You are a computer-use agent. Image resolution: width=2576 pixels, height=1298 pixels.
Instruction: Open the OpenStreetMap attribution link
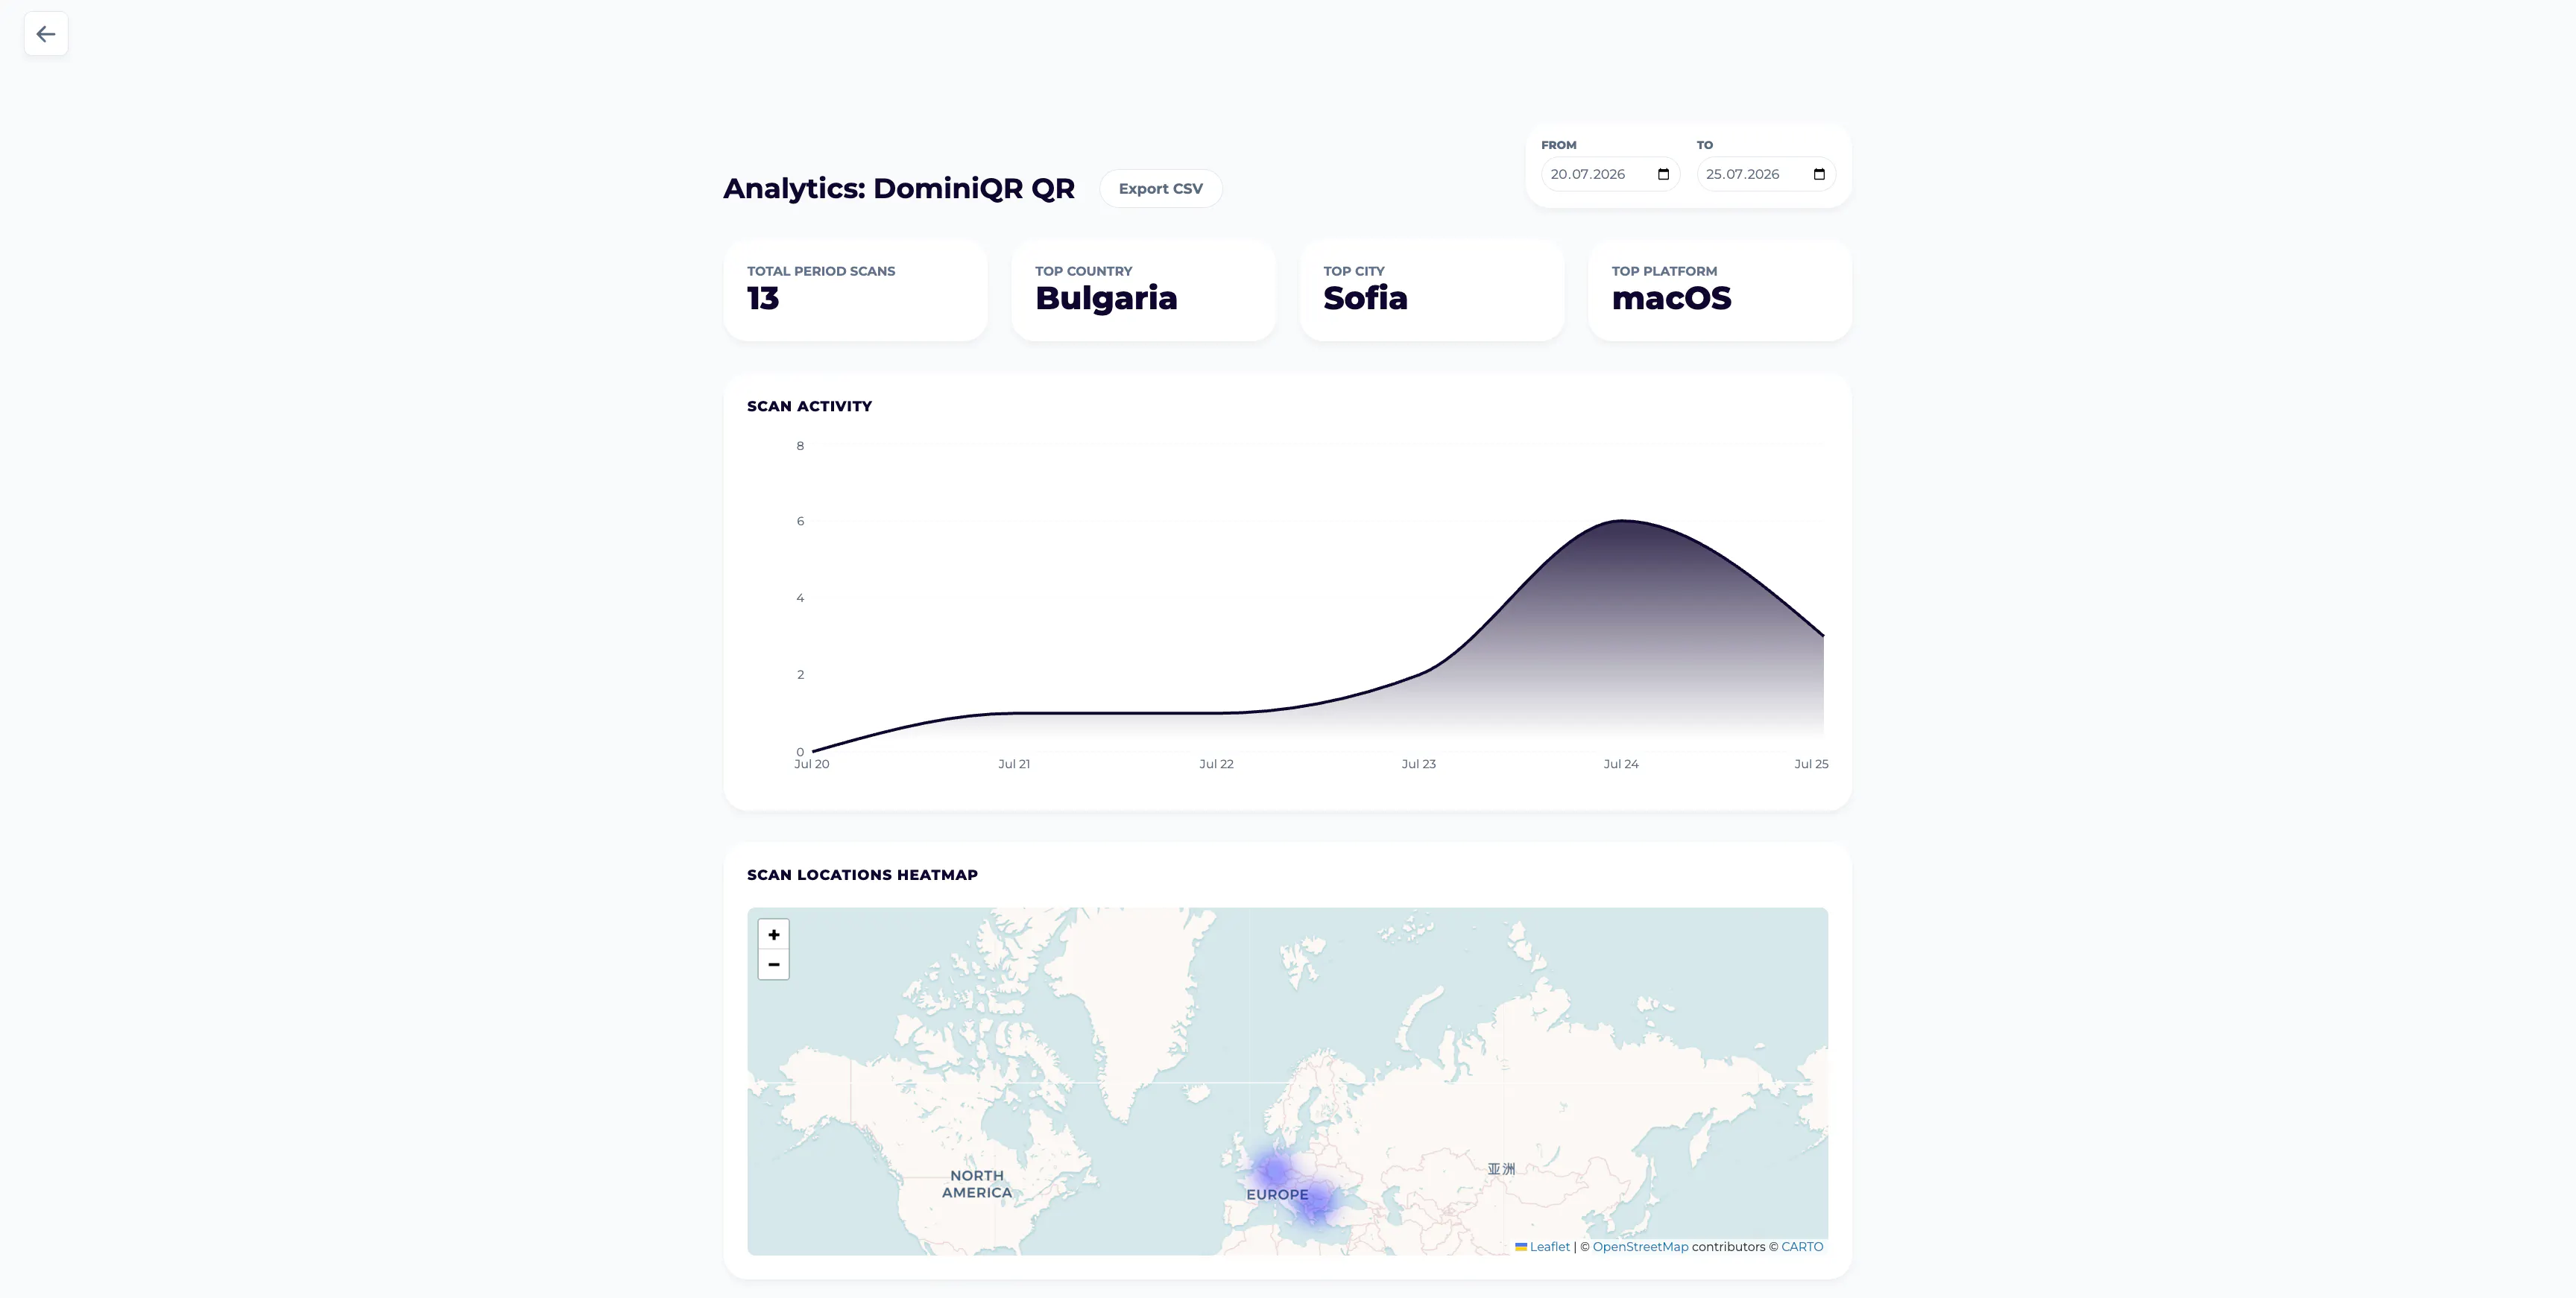tap(1640, 1247)
